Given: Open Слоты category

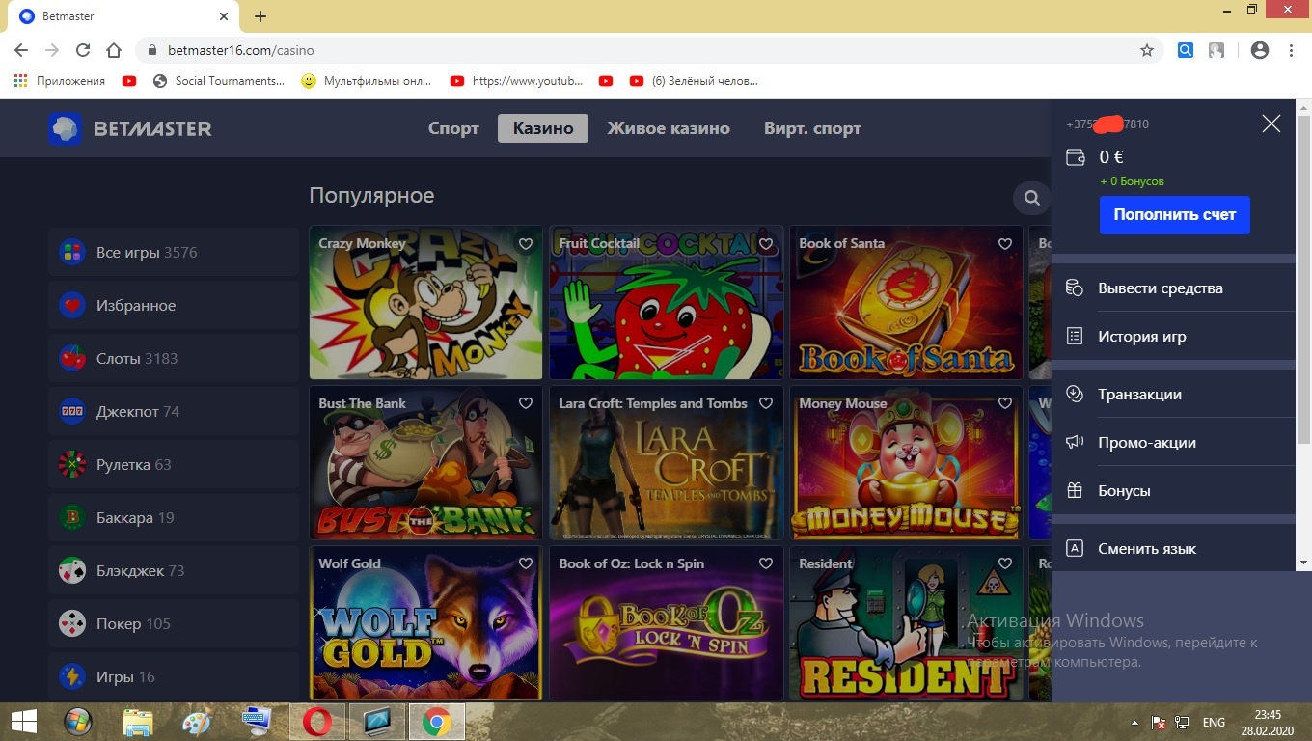Looking at the screenshot, I should pyautogui.click(x=174, y=359).
